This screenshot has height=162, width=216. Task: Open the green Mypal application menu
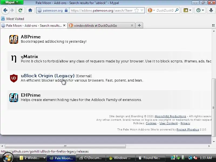tap(12, 2)
